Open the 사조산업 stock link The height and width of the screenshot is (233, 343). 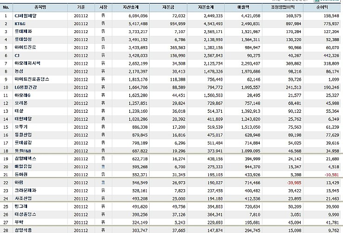click(x=23, y=198)
